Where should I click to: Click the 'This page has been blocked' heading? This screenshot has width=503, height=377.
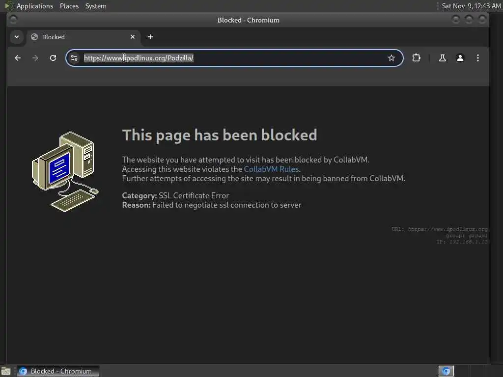click(x=220, y=135)
